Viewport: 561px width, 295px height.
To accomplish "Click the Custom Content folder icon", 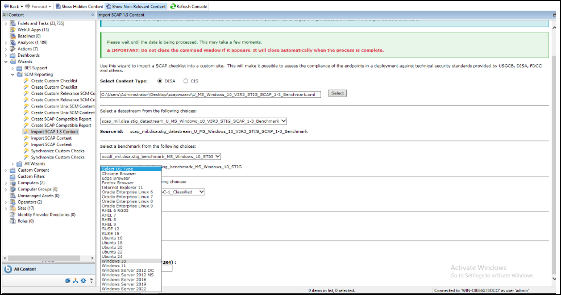I will pos(13,170).
